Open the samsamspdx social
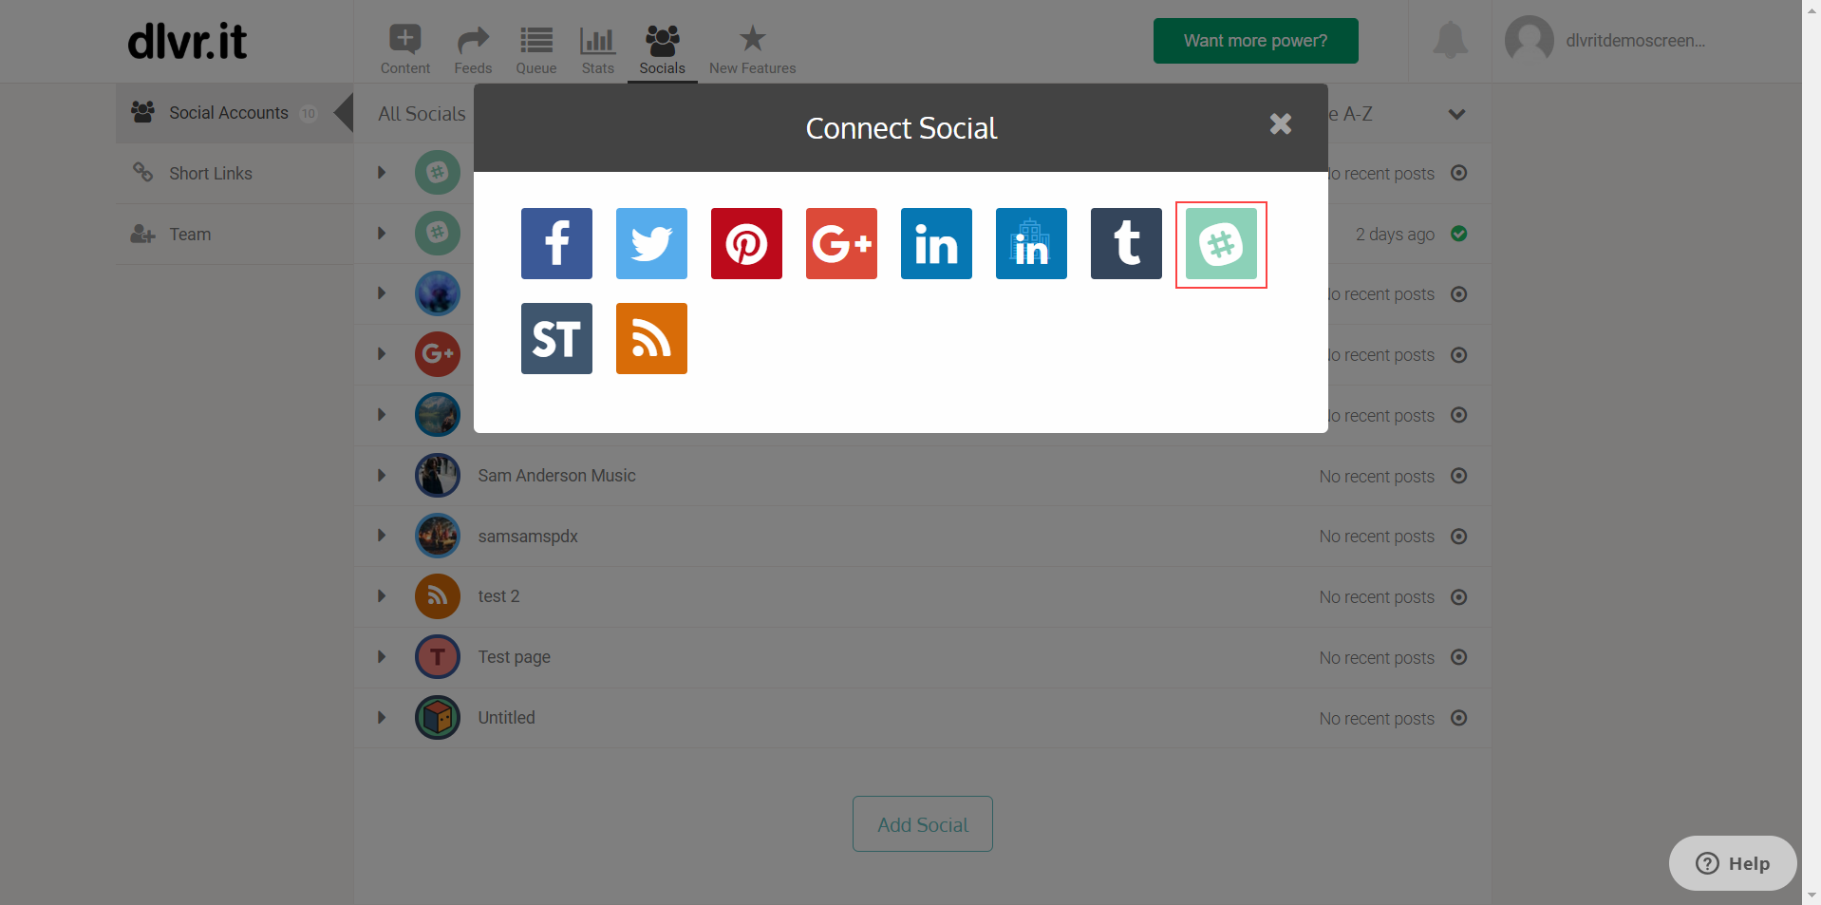This screenshot has height=905, width=1821. [x=528, y=537]
